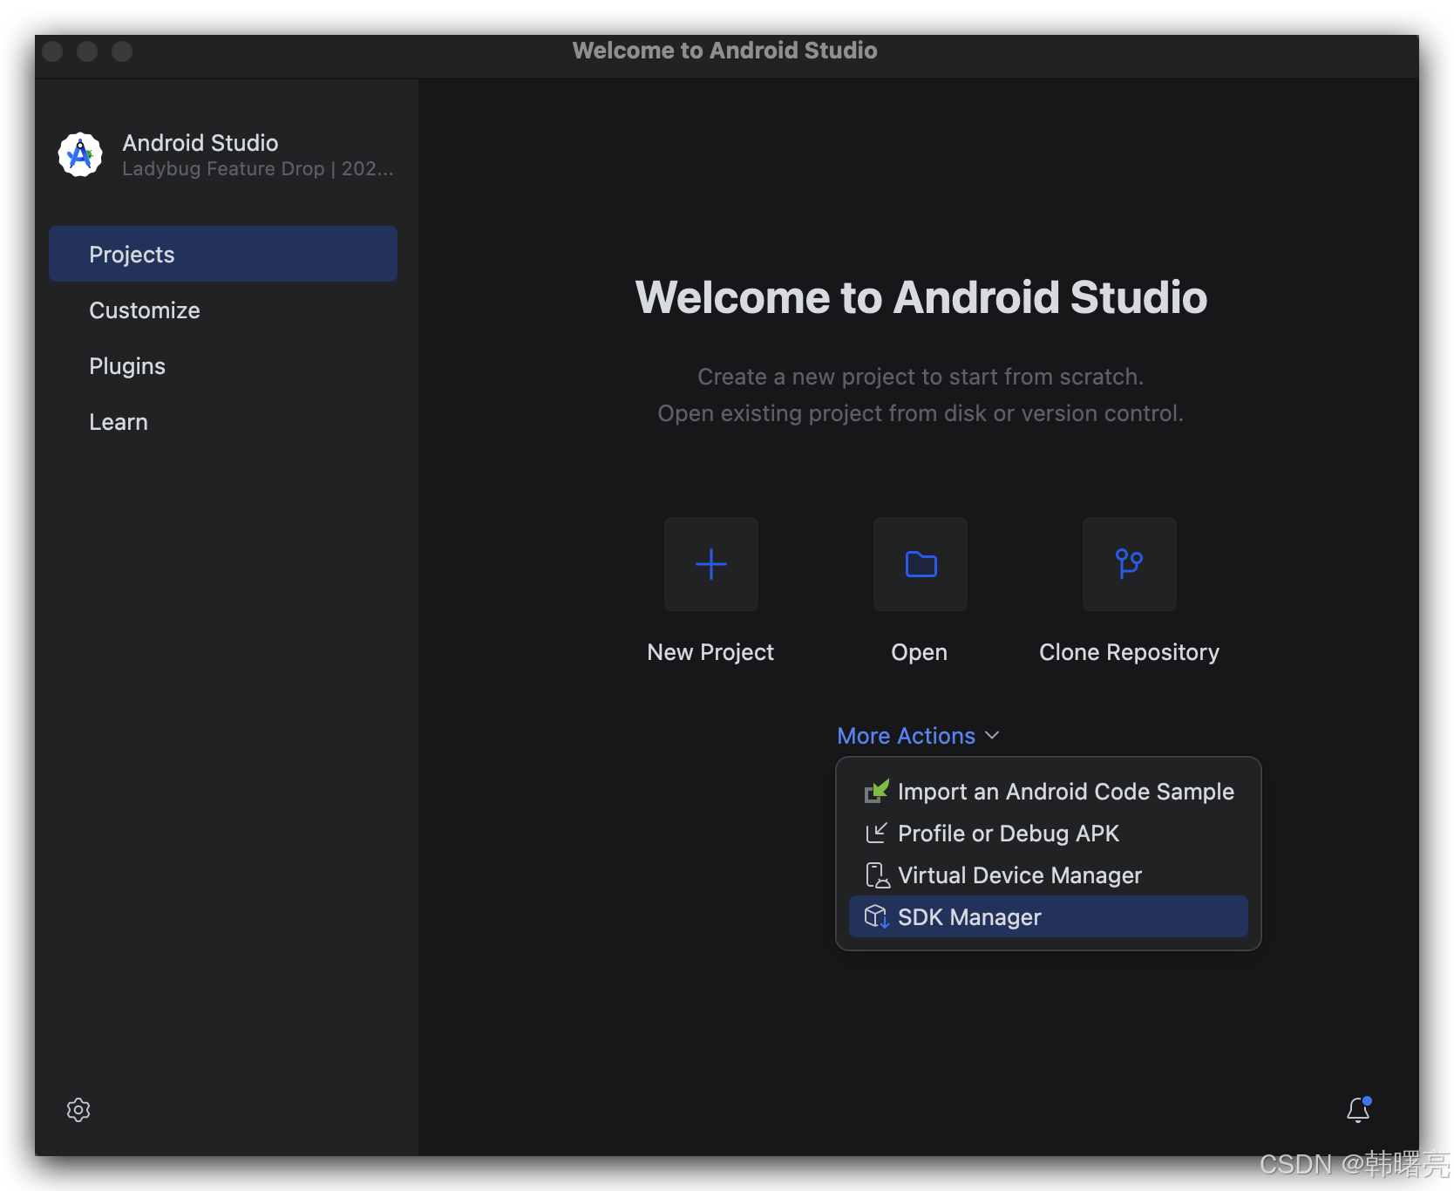Click the New Project plus icon

click(711, 564)
